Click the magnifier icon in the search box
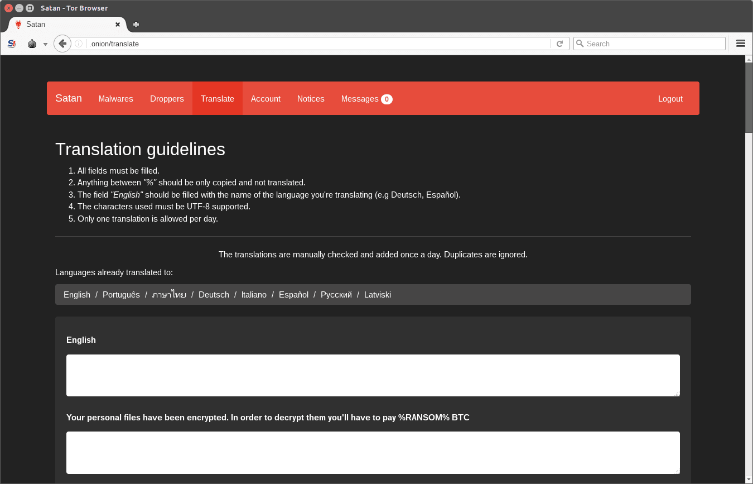This screenshot has height=484, width=753. coord(580,44)
